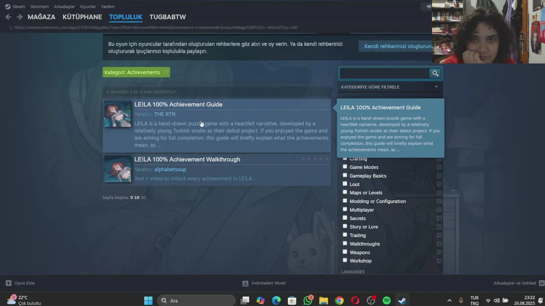Visit author THE RTN's profile link
The image size is (545, 306).
pos(165,114)
